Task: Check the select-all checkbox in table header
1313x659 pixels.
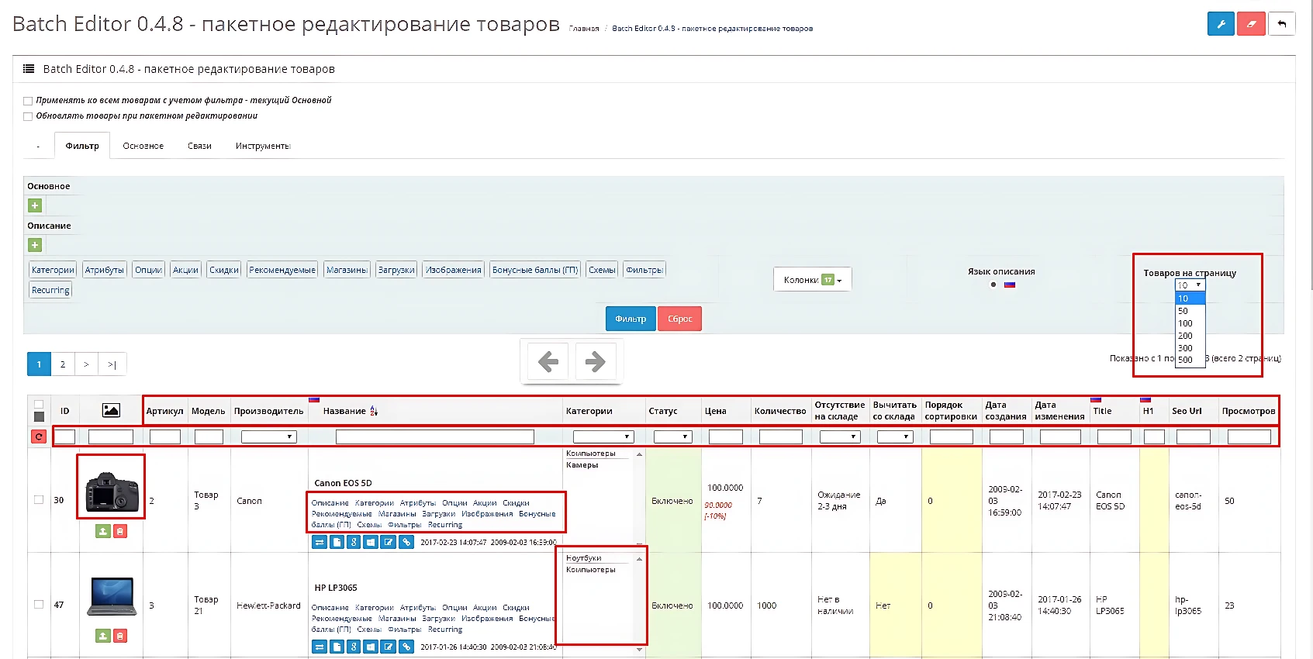Action: (39, 405)
